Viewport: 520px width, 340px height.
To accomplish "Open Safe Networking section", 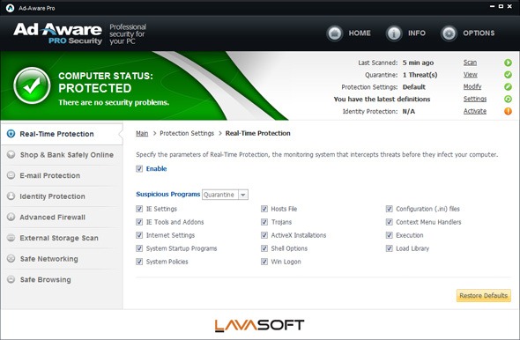I will pyautogui.click(x=62, y=259).
